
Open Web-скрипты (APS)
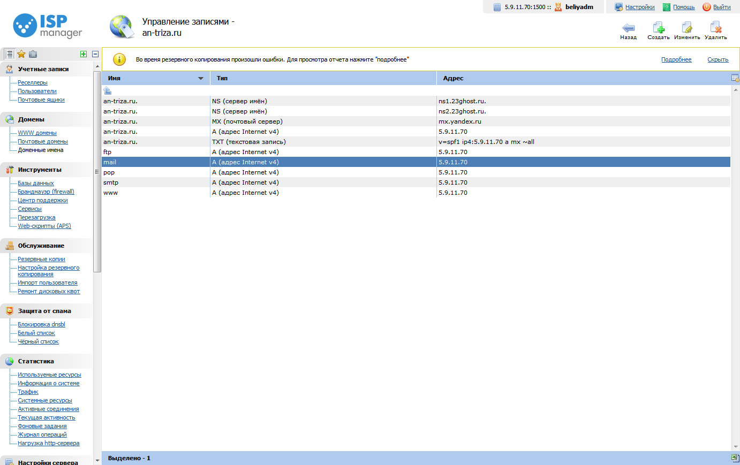click(x=44, y=226)
